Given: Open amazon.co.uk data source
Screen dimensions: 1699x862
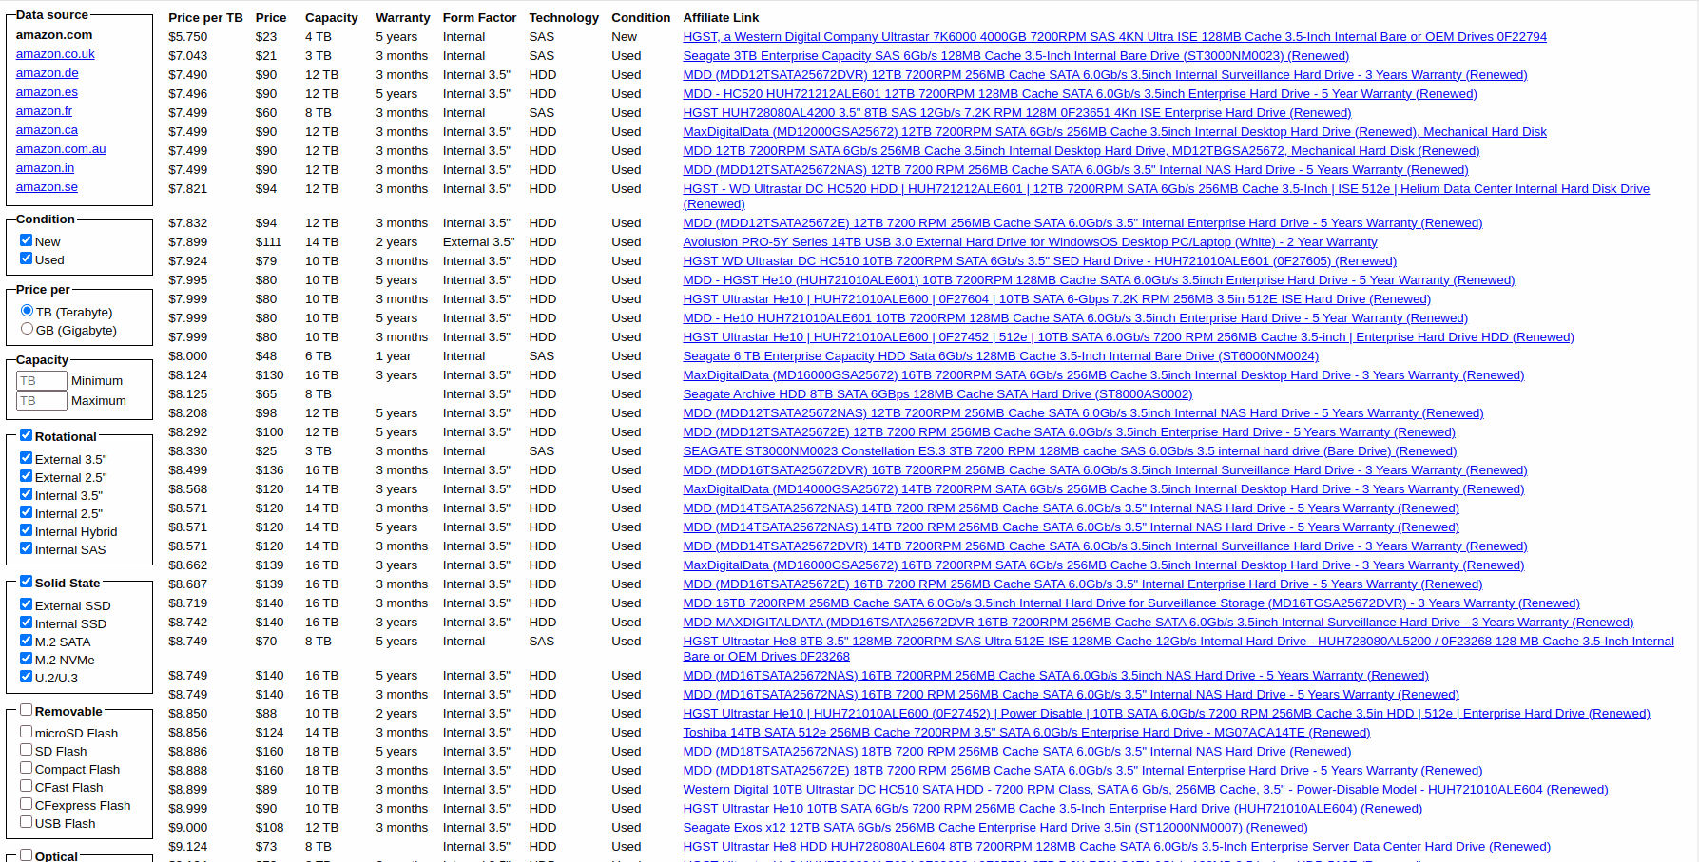Looking at the screenshot, I should [55, 54].
